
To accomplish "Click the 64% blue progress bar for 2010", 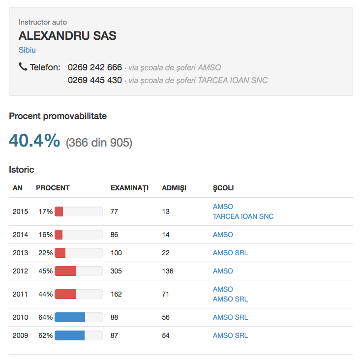I will coord(79,317).
